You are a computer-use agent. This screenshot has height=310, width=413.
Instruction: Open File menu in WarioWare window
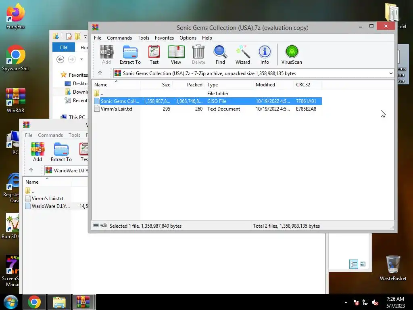point(29,135)
